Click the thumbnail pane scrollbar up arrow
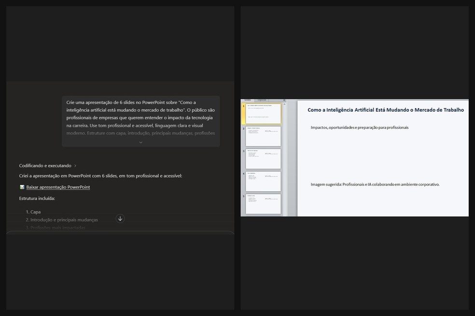The image size is (475, 316). click(x=284, y=104)
